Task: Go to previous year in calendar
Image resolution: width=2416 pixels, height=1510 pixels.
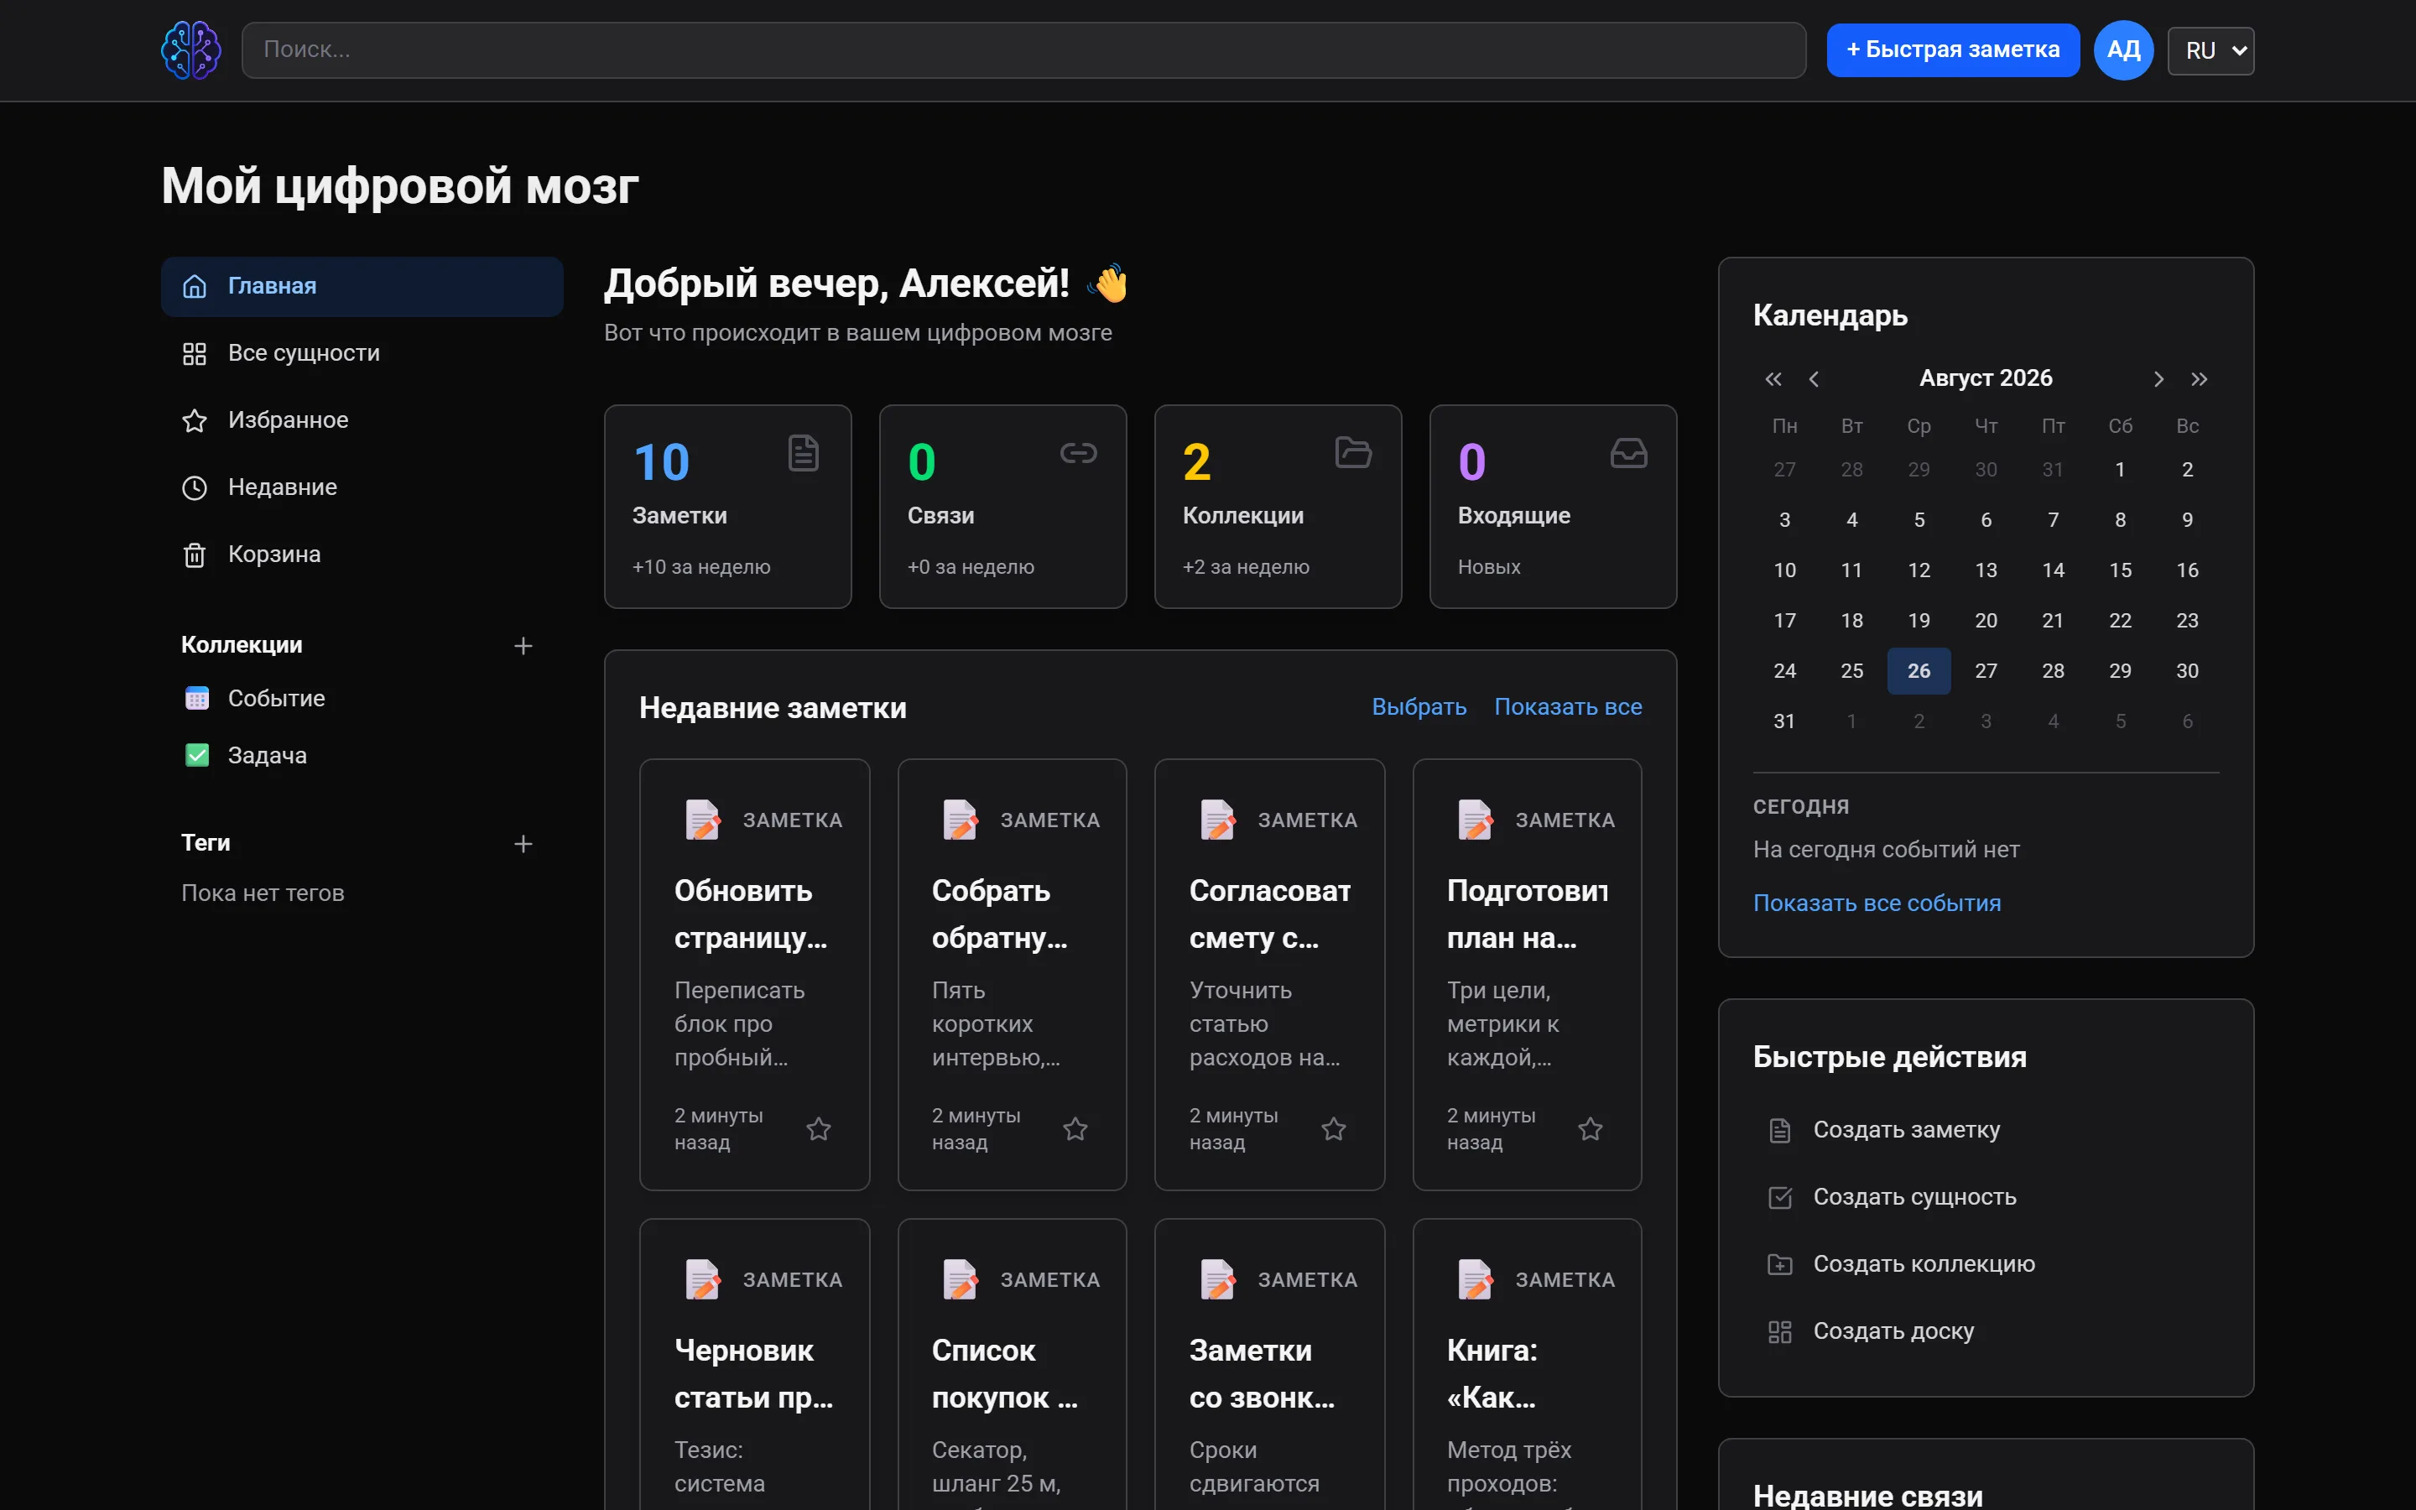Action: coord(1773,378)
